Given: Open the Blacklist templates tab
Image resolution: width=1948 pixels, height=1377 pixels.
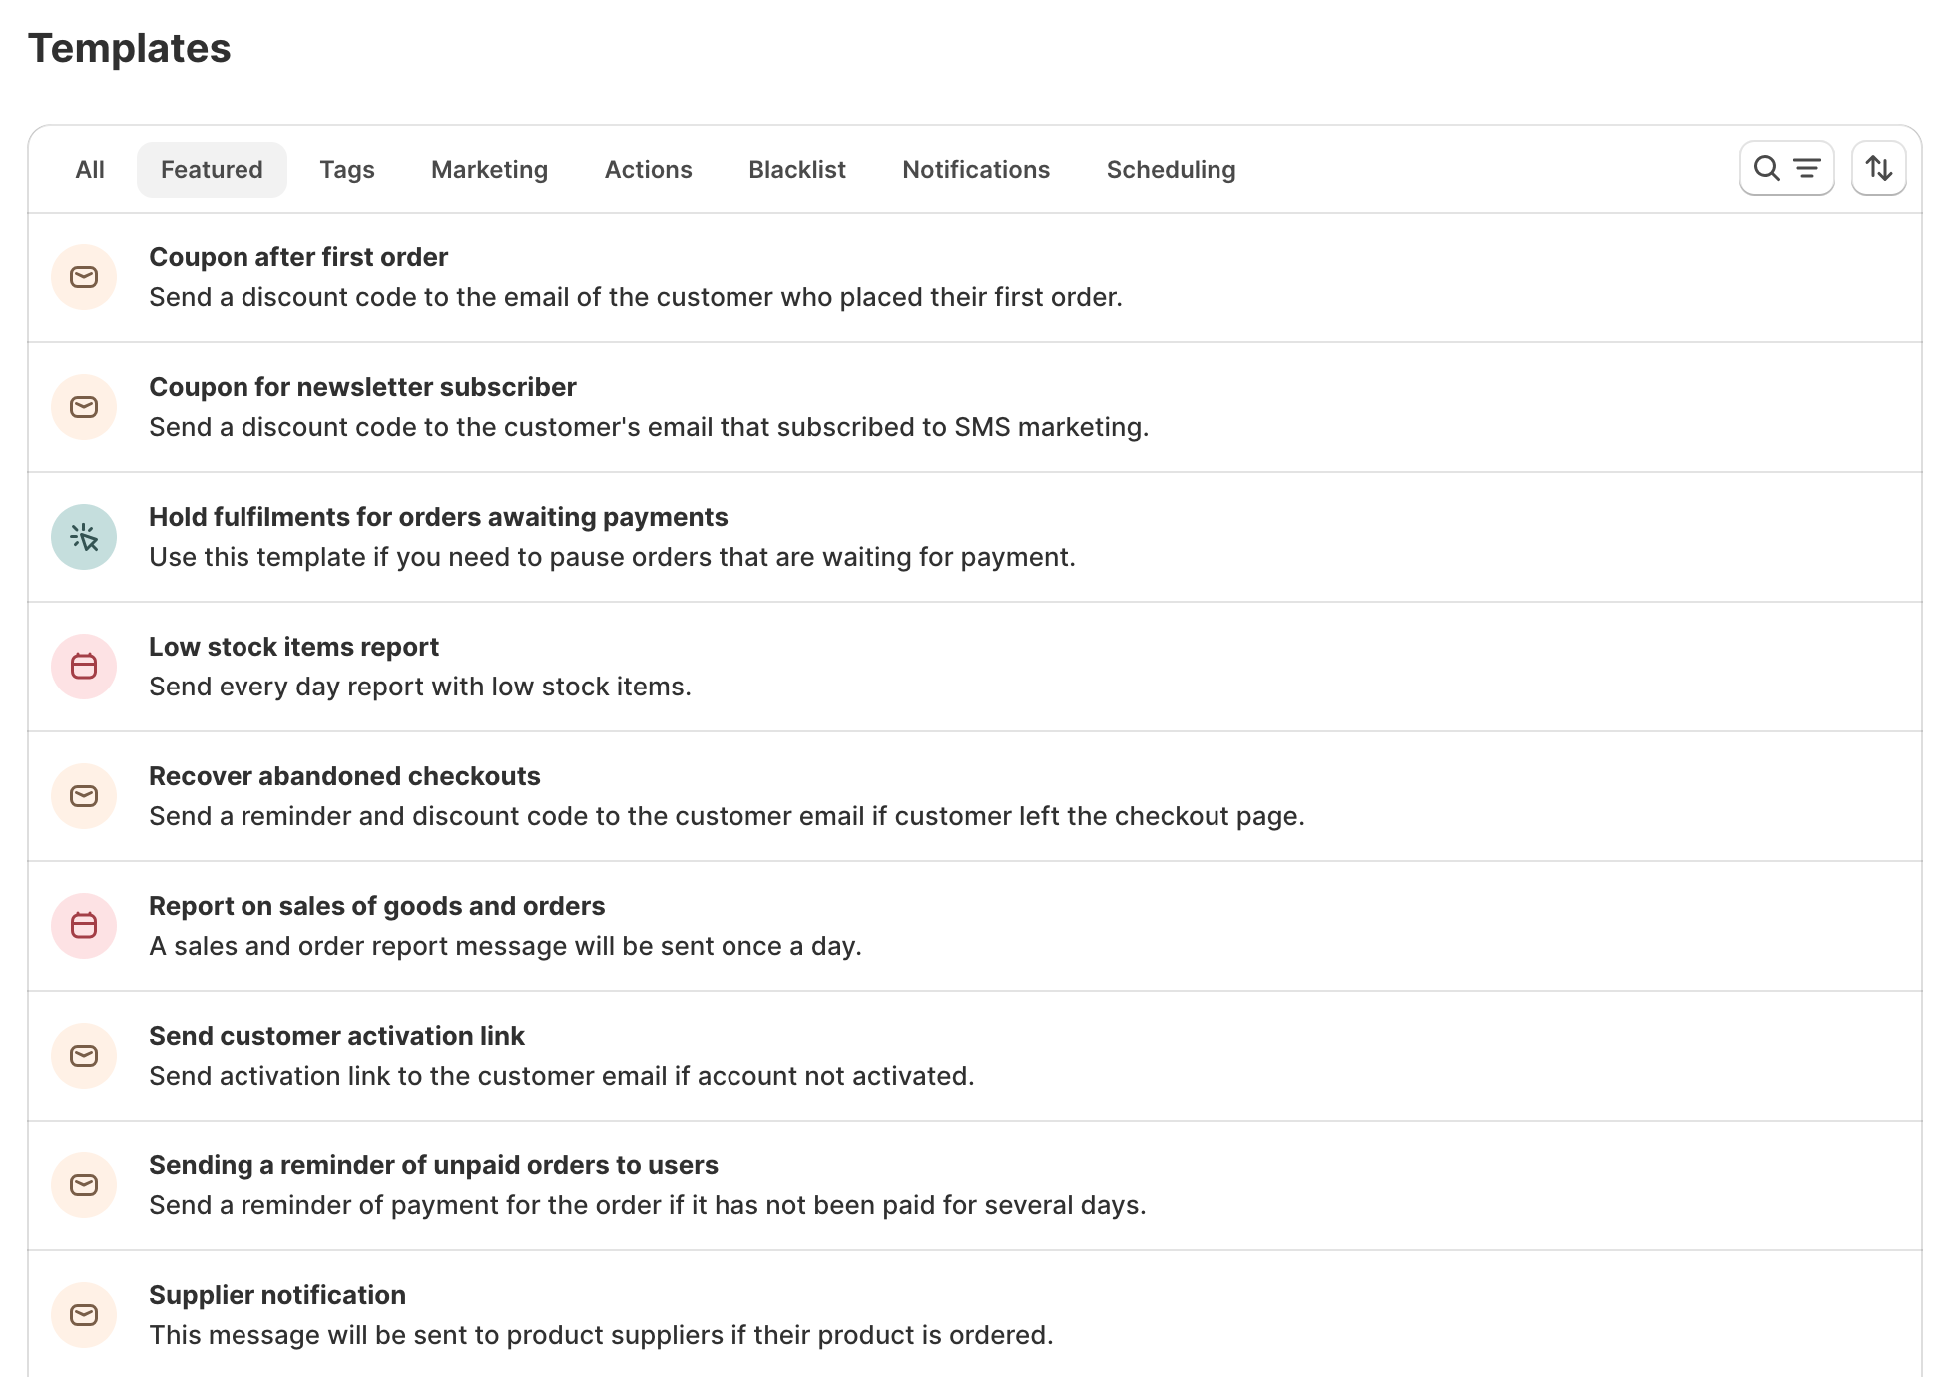Looking at the screenshot, I should click(x=796, y=169).
